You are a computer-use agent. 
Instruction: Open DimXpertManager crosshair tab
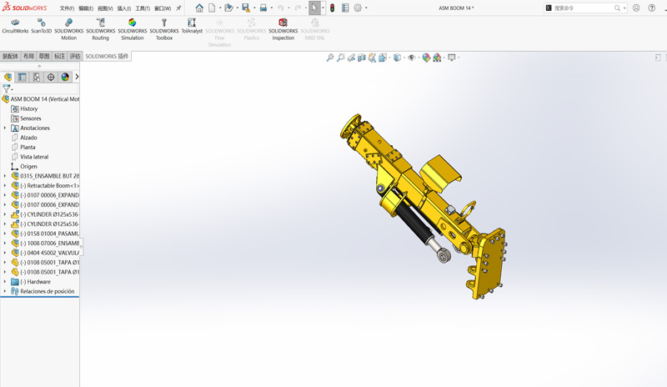tap(51, 77)
